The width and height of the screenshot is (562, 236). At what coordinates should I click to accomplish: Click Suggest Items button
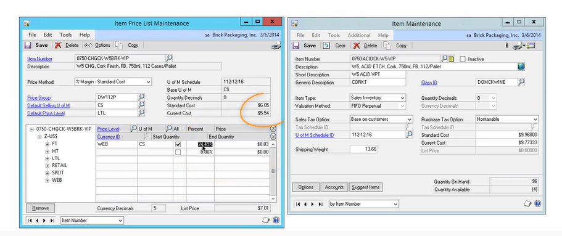click(366, 187)
